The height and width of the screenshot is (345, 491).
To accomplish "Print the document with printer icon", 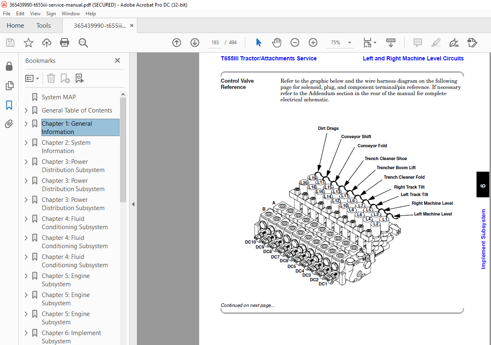I will coord(65,43).
